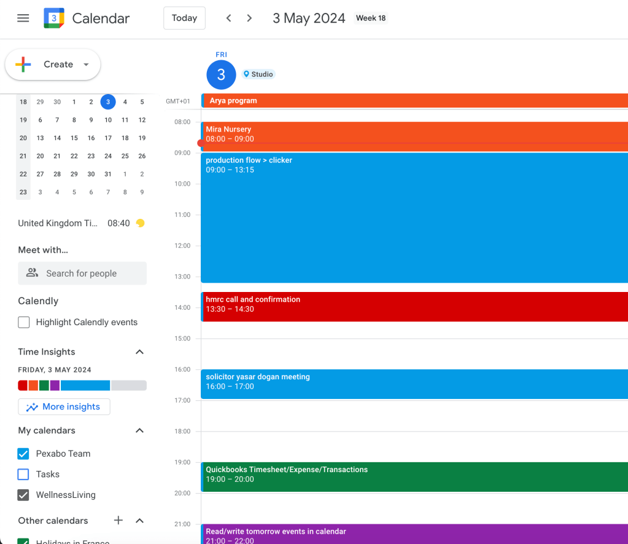
Task: Click the Google Calendar logo icon
Action: (54, 18)
